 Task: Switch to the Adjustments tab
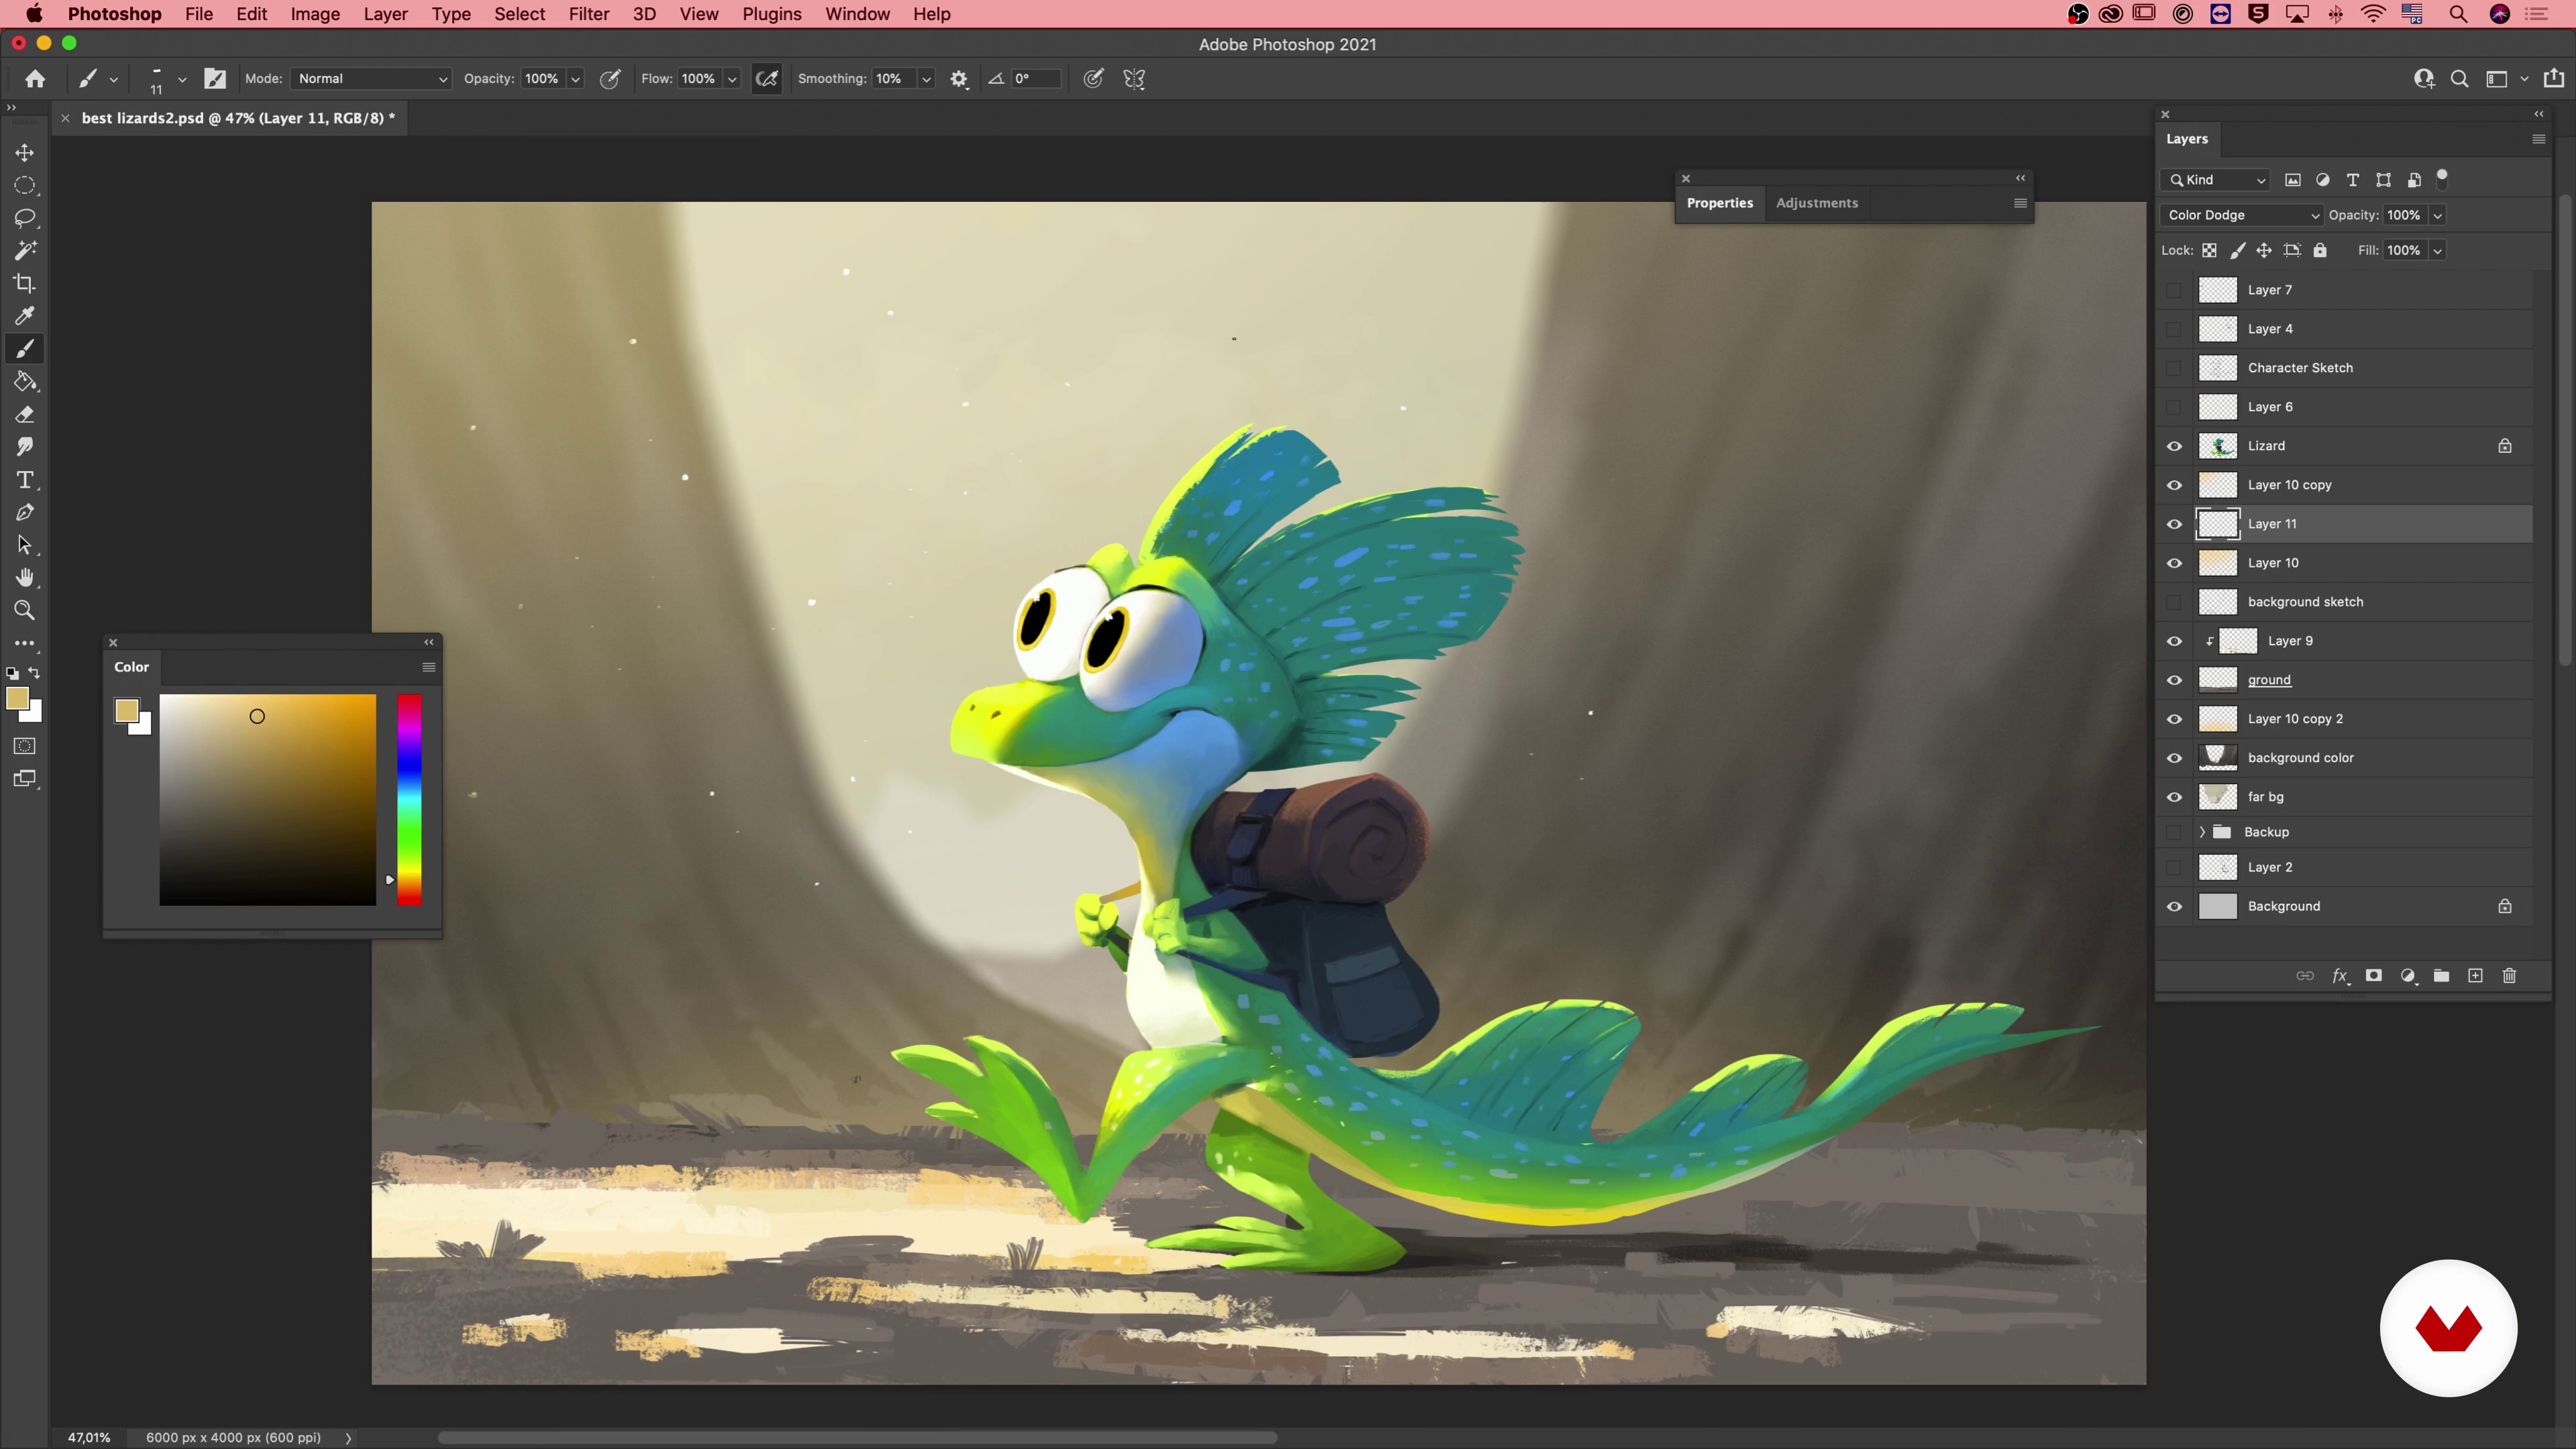(x=1816, y=203)
